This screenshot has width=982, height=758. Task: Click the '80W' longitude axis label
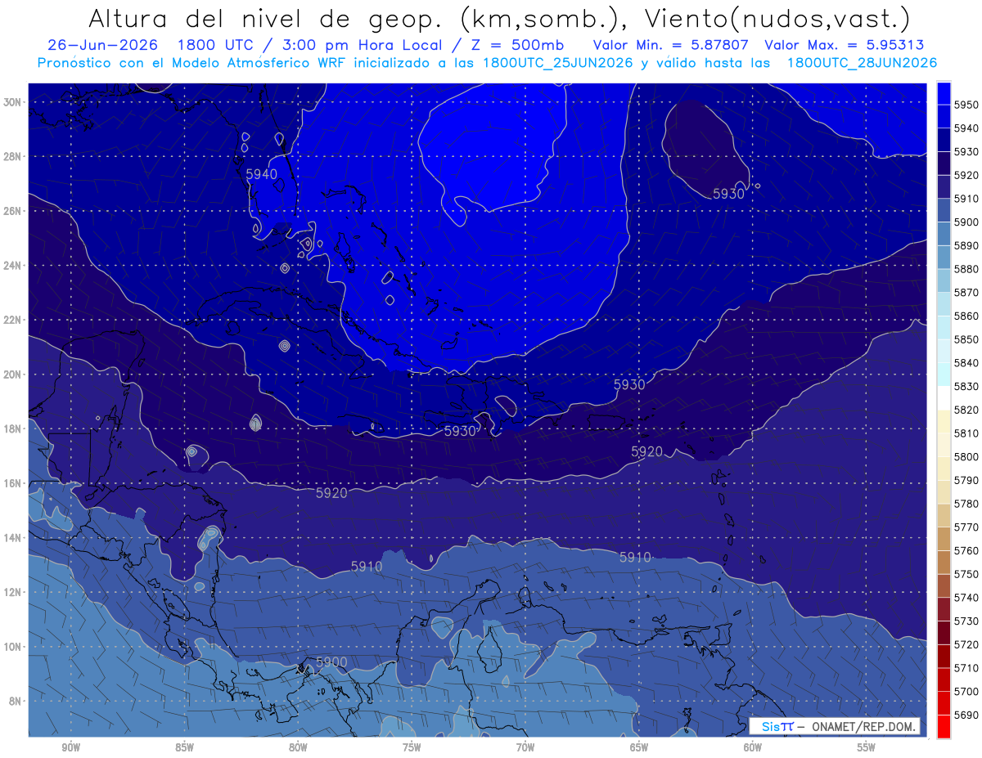pyautogui.click(x=298, y=747)
